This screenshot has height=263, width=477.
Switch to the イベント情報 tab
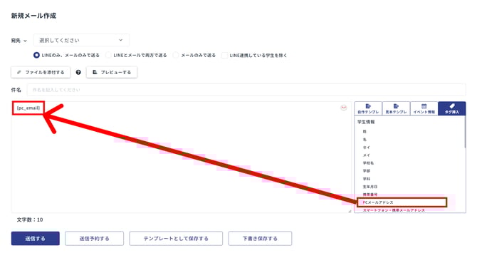click(424, 108)
